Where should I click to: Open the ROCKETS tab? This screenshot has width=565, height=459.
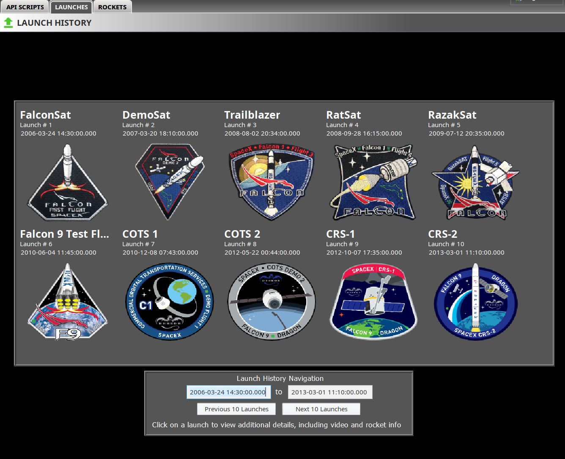tap(112, 7)
